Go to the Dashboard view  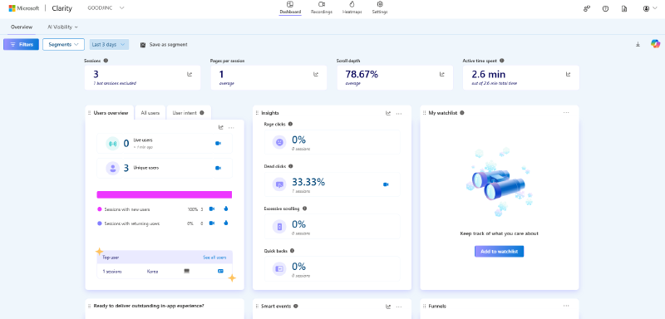290,7
